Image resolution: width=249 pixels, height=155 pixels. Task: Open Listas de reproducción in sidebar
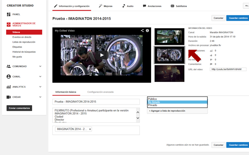pyautogui.click(x=24, y=42)
